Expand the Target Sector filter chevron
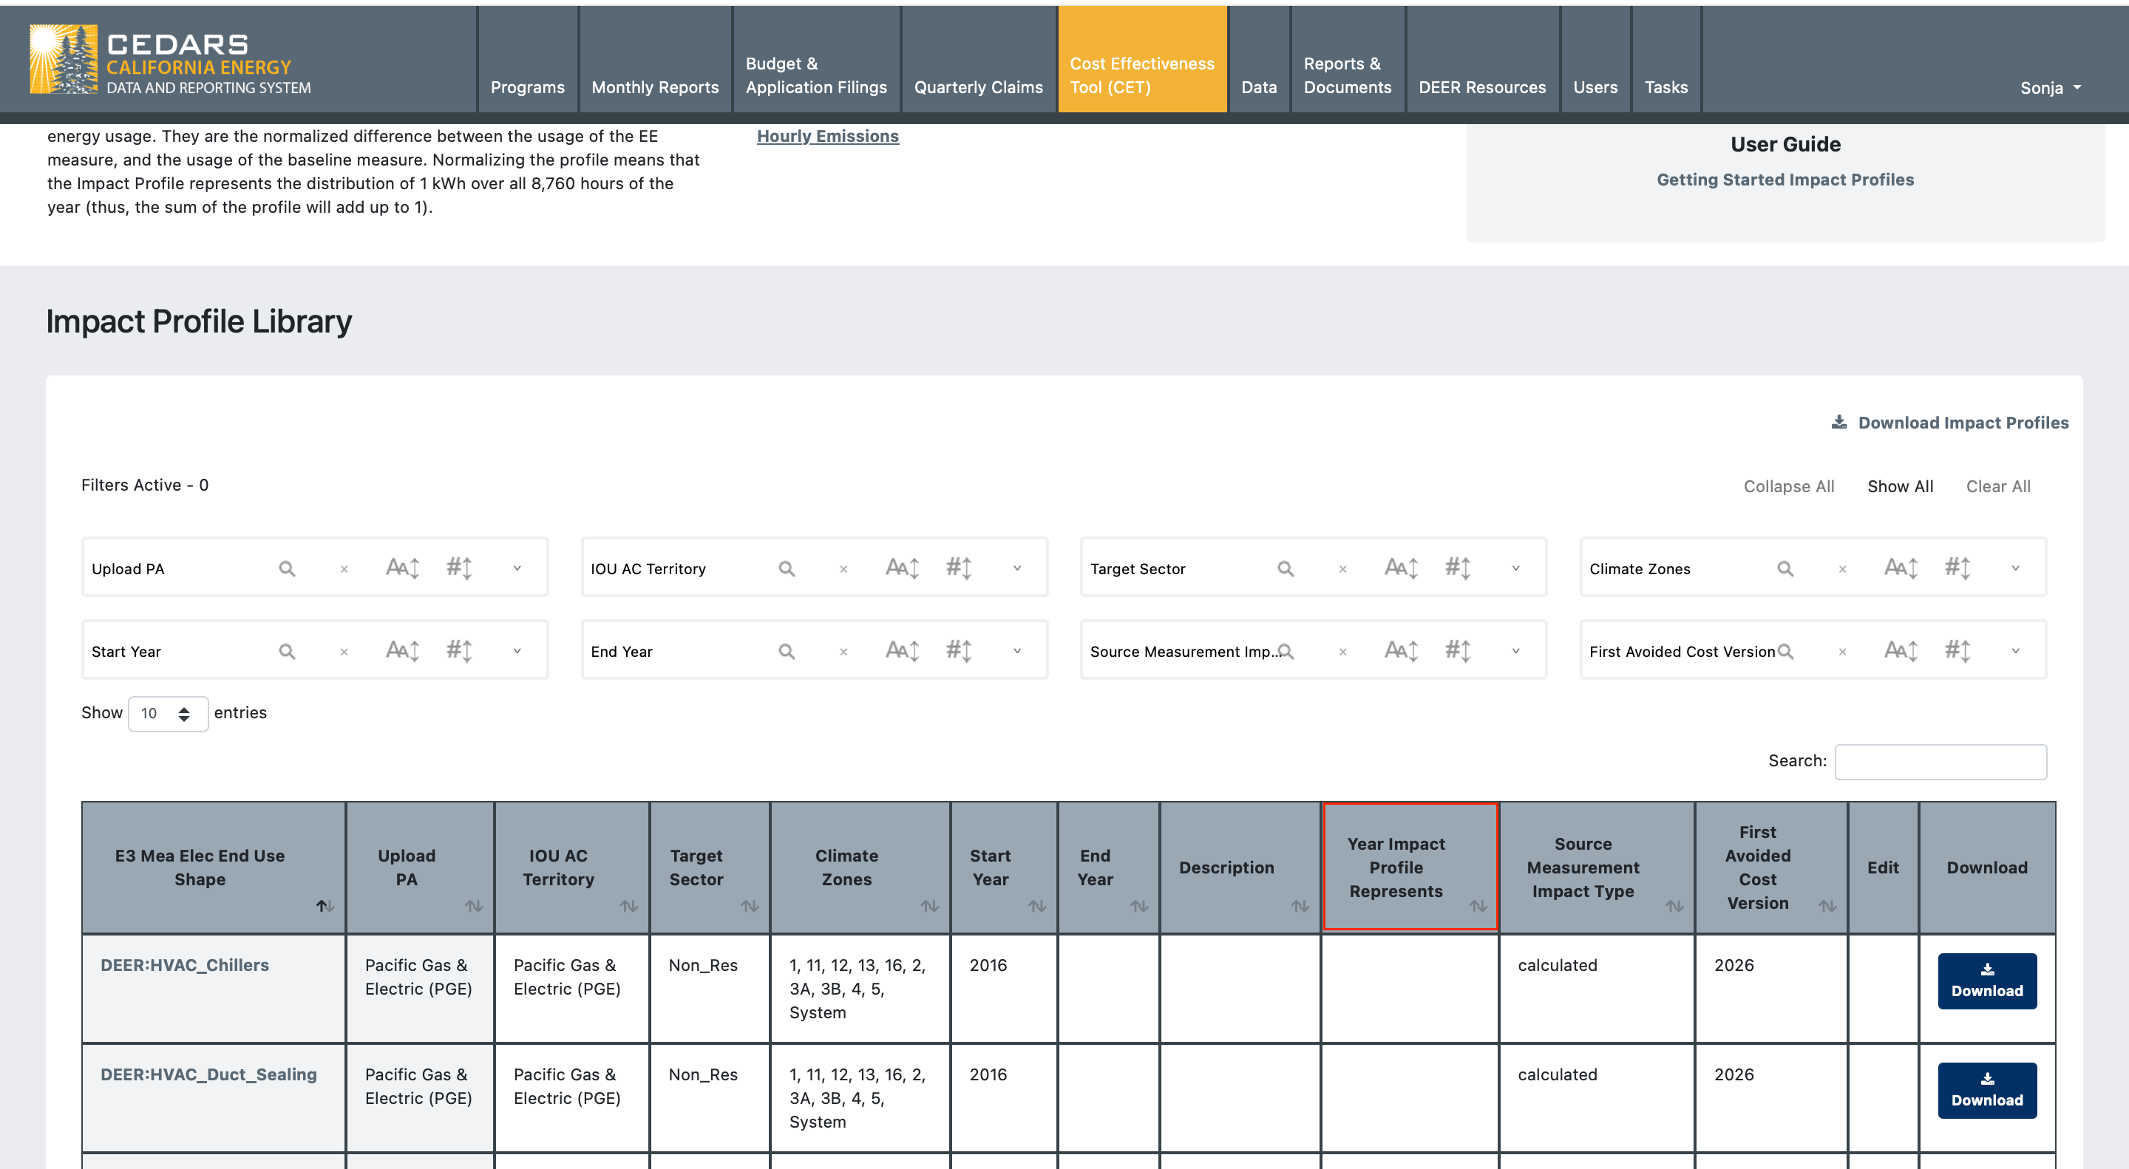 1515,568
